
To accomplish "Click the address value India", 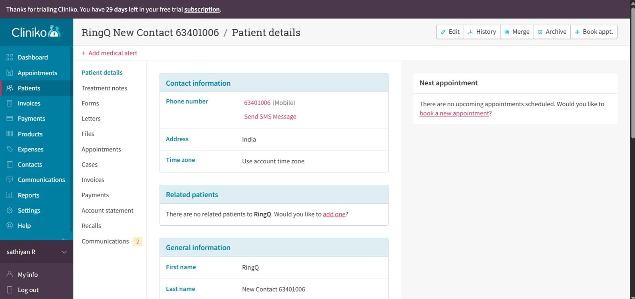I will (x=249, y=140).
